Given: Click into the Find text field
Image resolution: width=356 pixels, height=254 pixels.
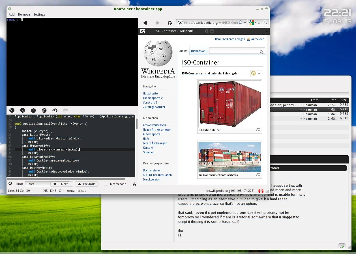Looking at the screenshot, I should tap(37, 184).
